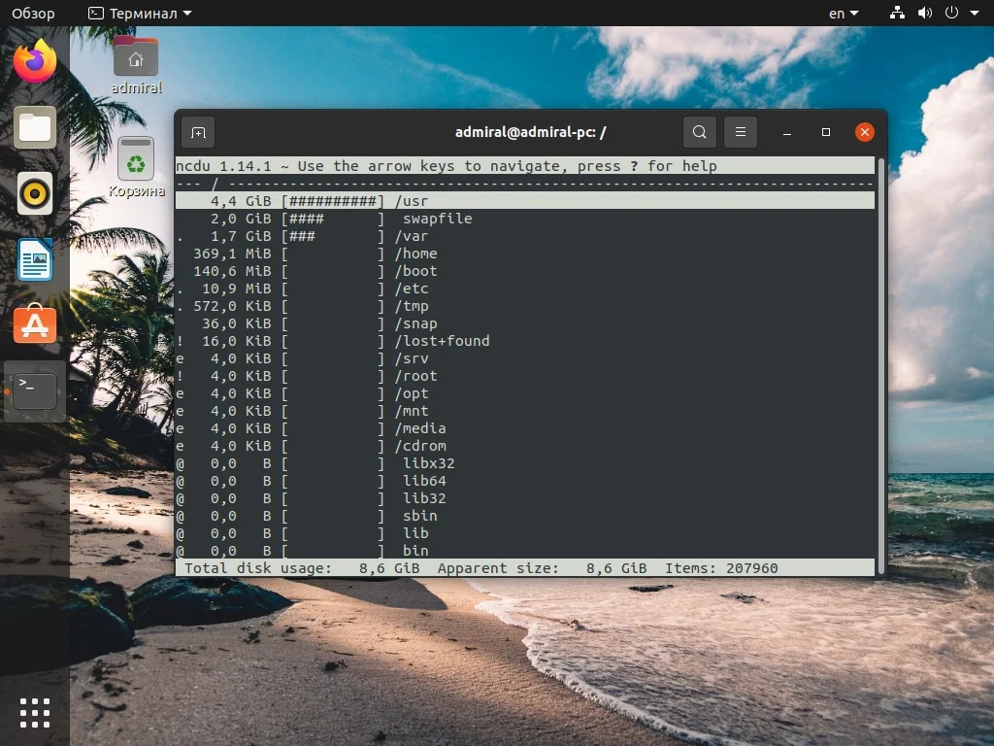Show the applications grid
Image resolution: width=994 pixels, height=746 pixels.
click(x=34, y=712)
